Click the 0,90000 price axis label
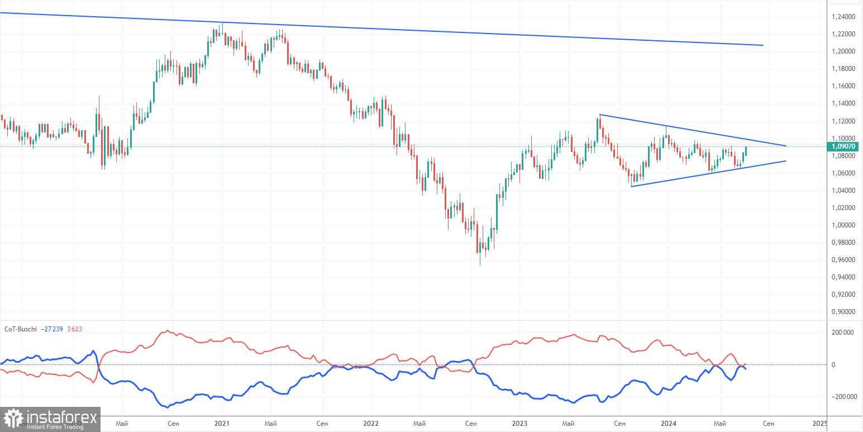 coord(843,312)
